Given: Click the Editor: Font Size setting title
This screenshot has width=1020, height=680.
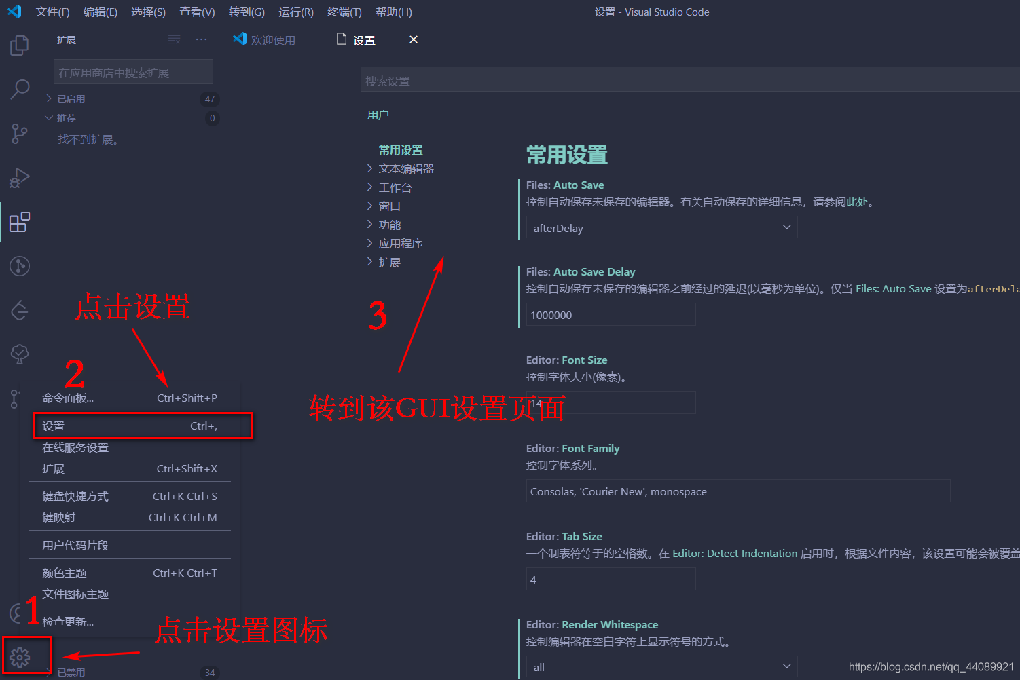Looking at the screenshot, I should pos(567,360).
